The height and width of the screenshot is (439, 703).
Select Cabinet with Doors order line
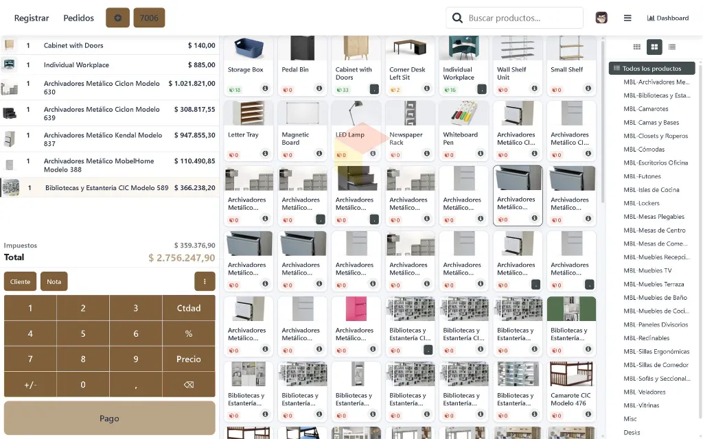point(109,45)
